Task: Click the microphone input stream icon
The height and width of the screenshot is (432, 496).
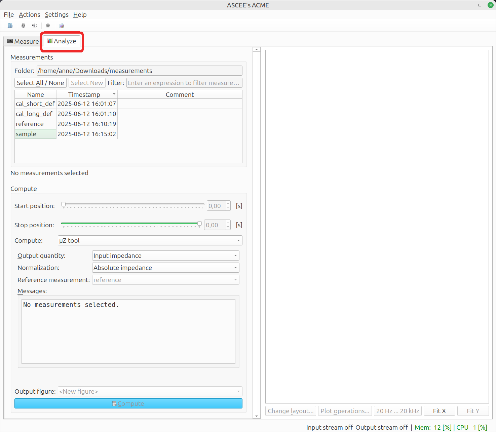Action: (x=23, y=26)
